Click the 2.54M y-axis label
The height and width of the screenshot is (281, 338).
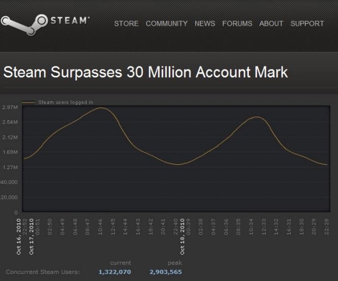(10, 122)
